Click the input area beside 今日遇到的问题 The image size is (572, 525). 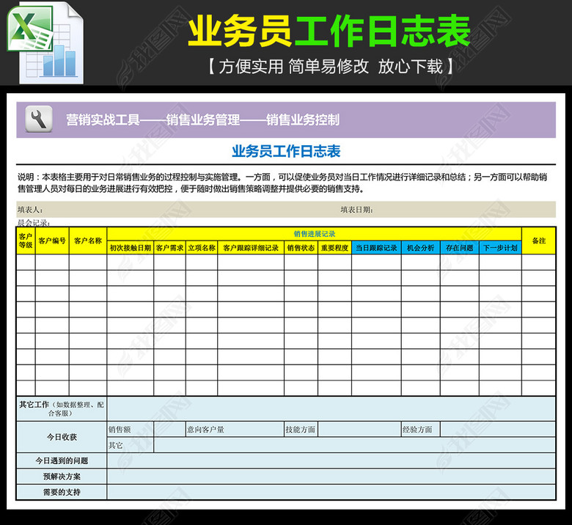point(331,460)
